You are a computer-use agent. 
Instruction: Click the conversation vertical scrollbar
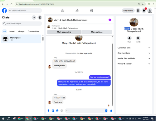click(x=112, y=74)
